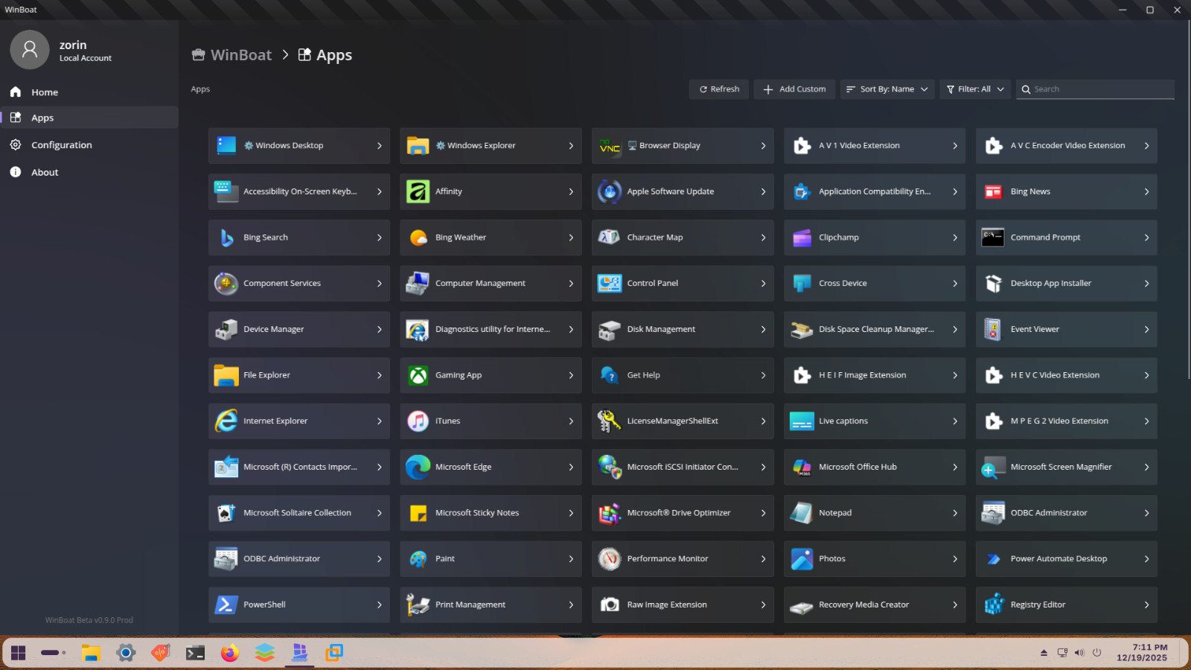Image resolution: width=1191 pixels, height=670 pixels.
Task: Expand the Windows Explorer chevron
Action: (571, 146)
